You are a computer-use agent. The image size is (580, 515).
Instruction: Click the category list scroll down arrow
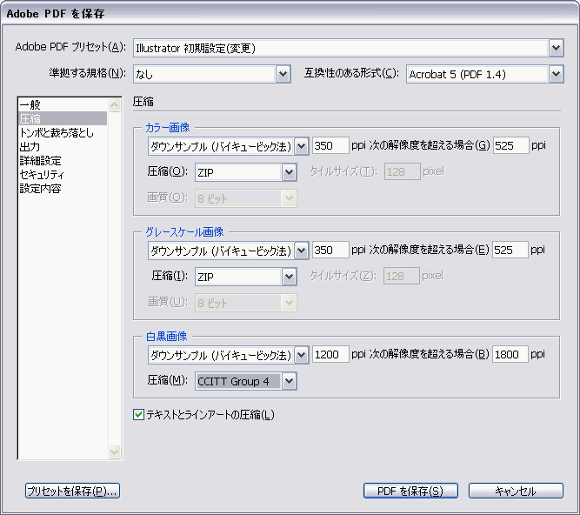115,451
